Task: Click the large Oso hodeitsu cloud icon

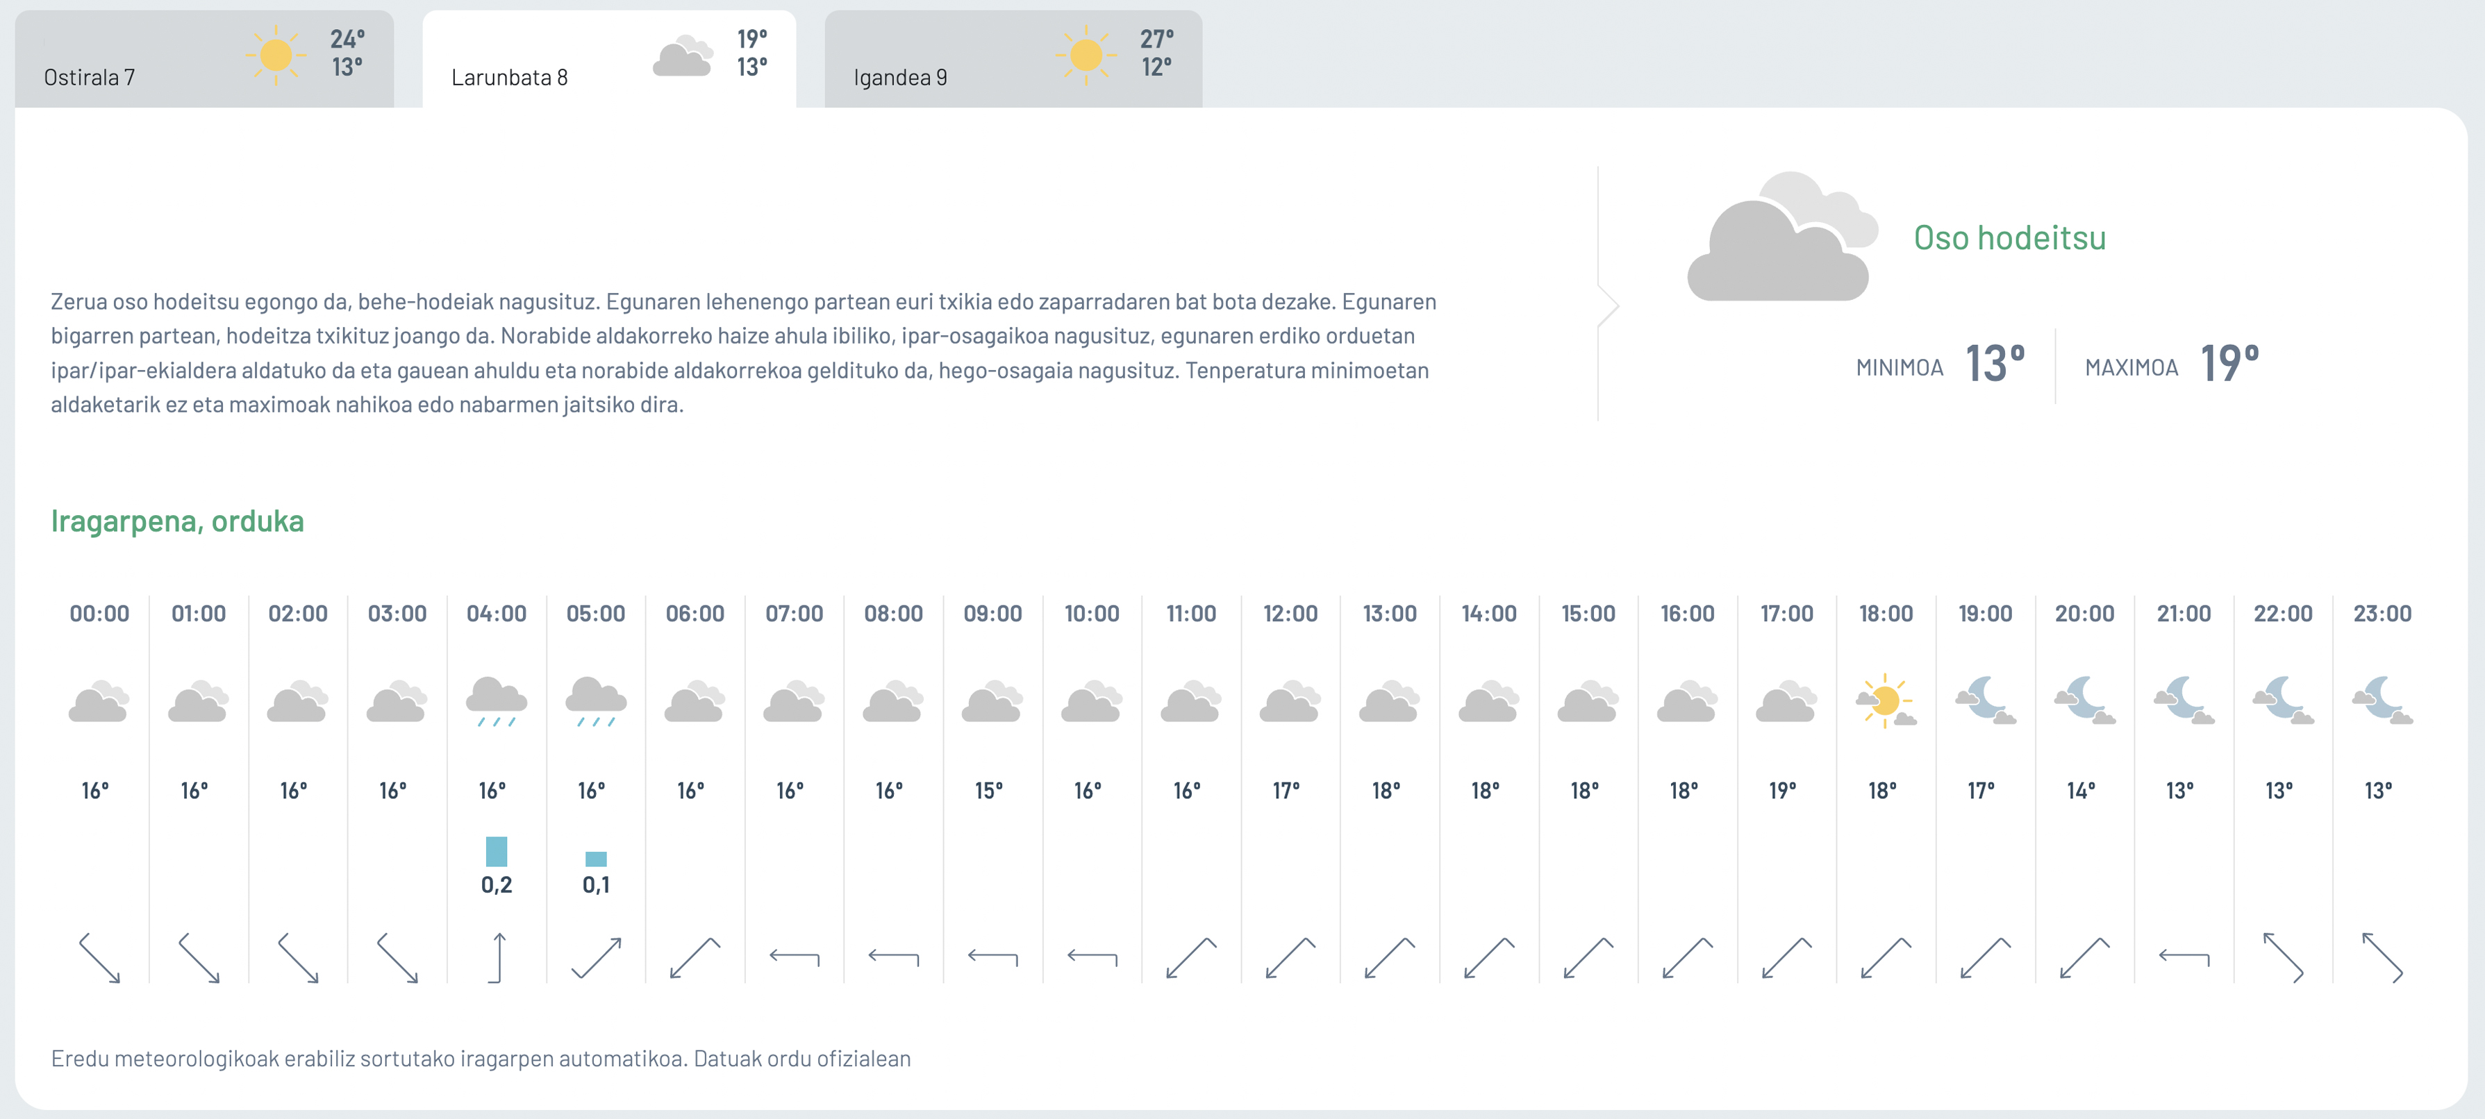Action: pos(1783,237)
